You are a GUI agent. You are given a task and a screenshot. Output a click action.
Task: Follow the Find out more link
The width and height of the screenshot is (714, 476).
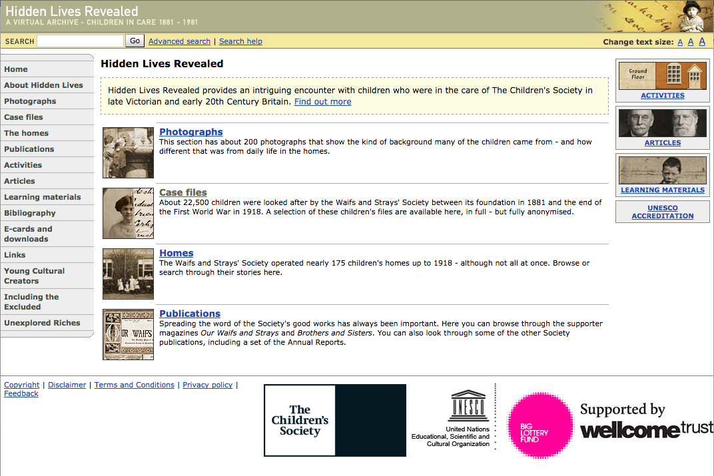pyautogui.click(x=322, y=102)
